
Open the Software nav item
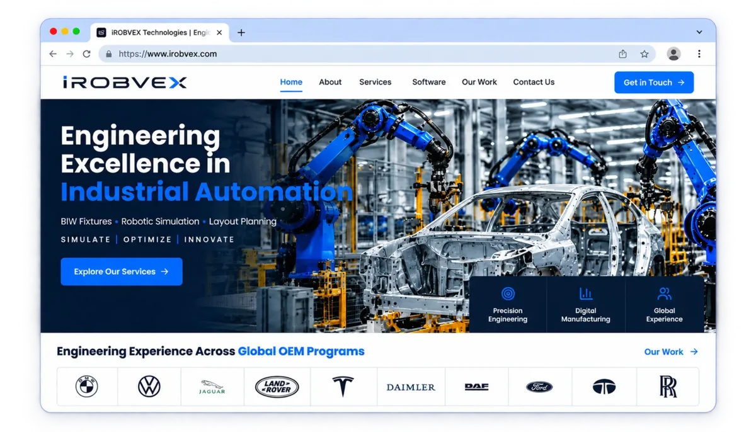[429, 82]
